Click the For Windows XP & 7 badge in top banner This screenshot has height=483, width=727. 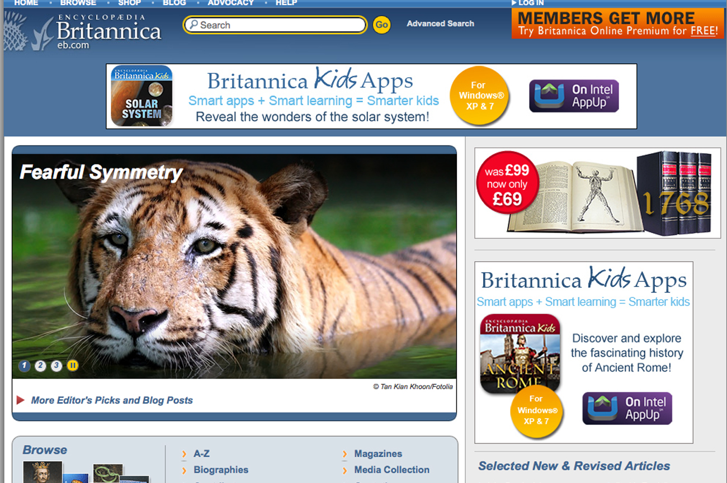[480, 96]
